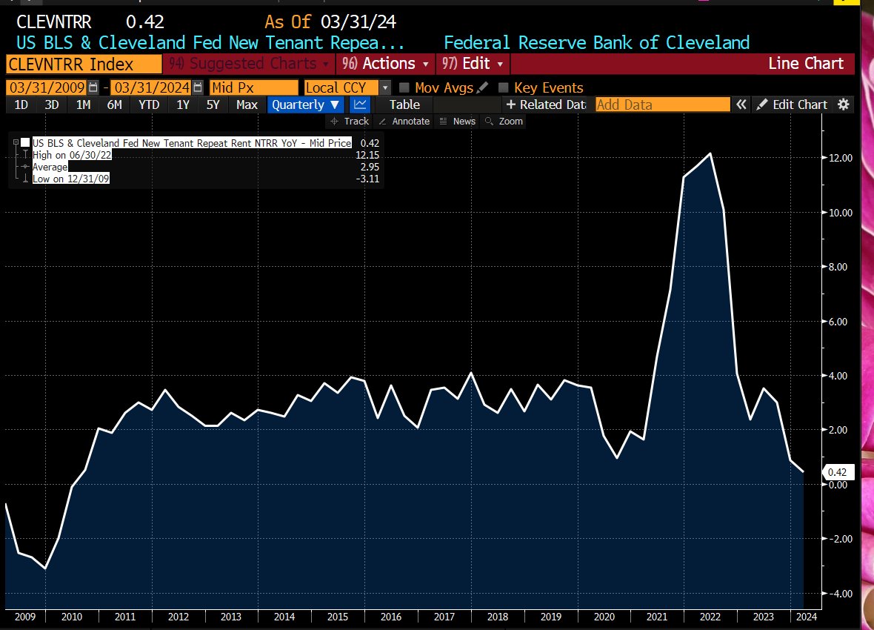Image resolution: width=874 pixels, height=630 pixels.
Task: Select the Annotate drawing tool
Action: tap(404, 122)
